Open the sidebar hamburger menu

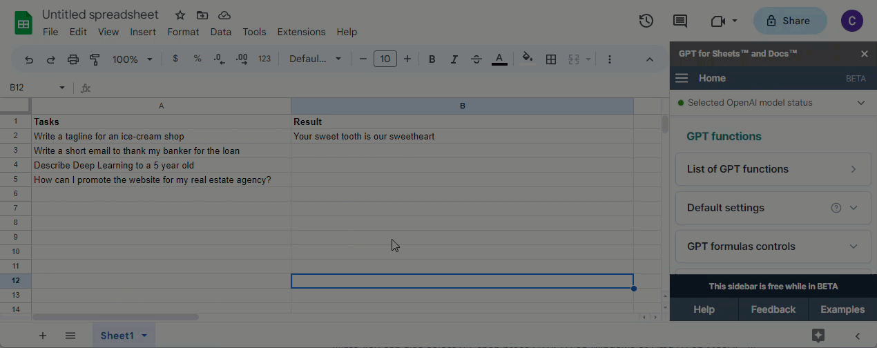(x=682, y=78)
